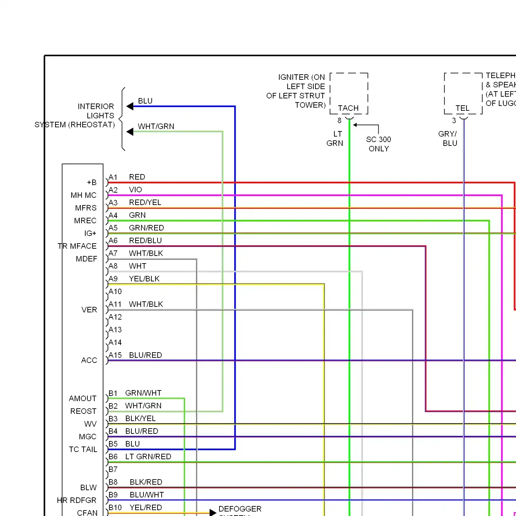Select the VER terminal label

(x=89, y=310)
